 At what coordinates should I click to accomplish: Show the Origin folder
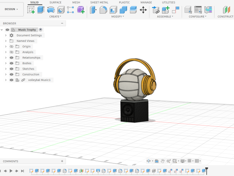click(11, 47)
